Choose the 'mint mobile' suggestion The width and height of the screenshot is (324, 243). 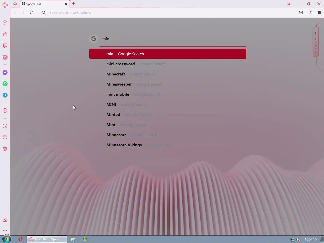tap(168, 94)
